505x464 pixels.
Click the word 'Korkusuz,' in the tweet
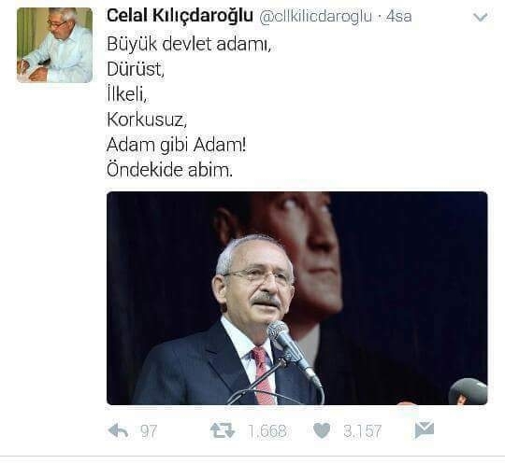(x=147, y=120)
